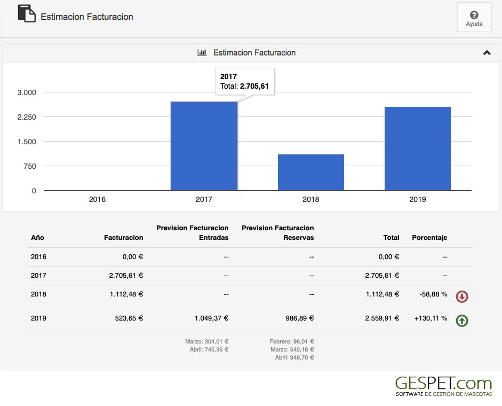Image resolution: width=502 pixels, height=406 pixels.
Task: Click the Prevision Facturacion Reservas header
Action: [x=277, y=233]
